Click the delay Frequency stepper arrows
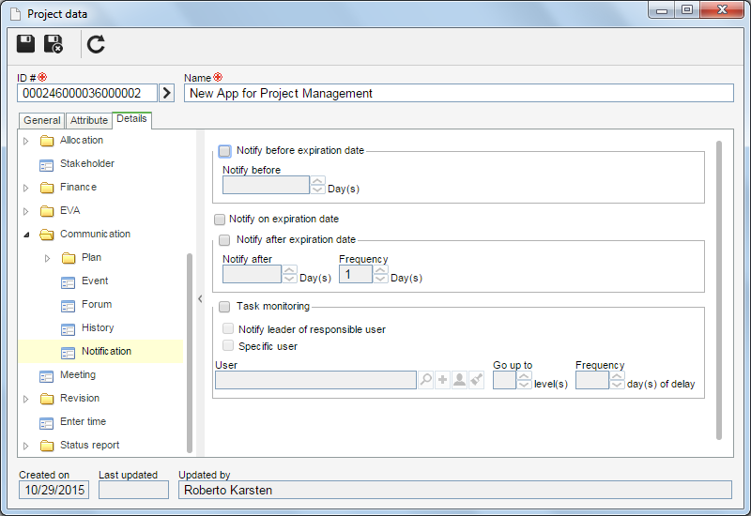 [617, 380]
